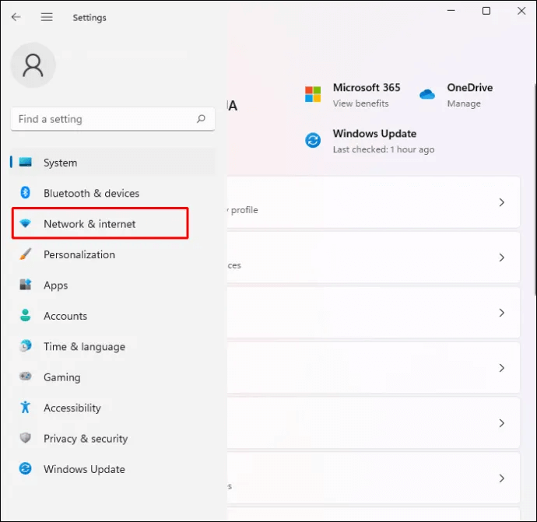Click the user profile avatar picture
This screenshot has width=537, height=522.
pos(33,65)
